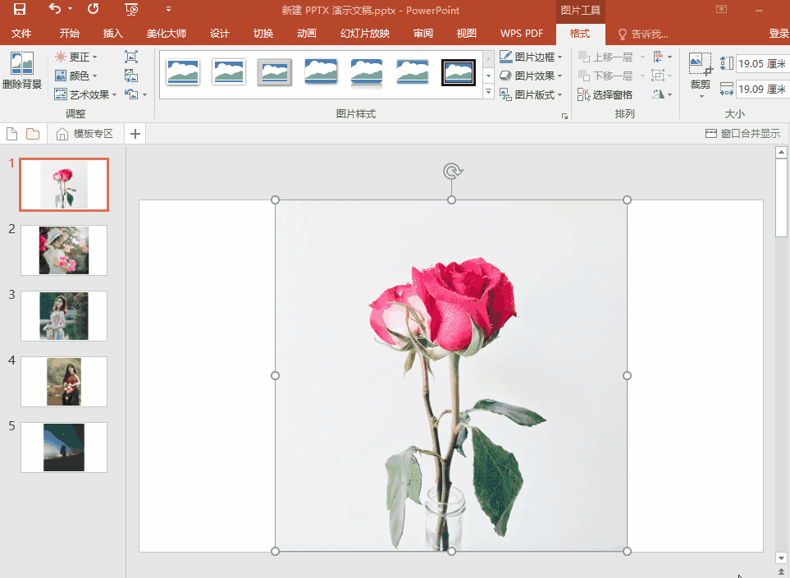Viewport: 790px width, 578px height.
Task: Click the folder icon in tab bar
Action: pos(33,134)
